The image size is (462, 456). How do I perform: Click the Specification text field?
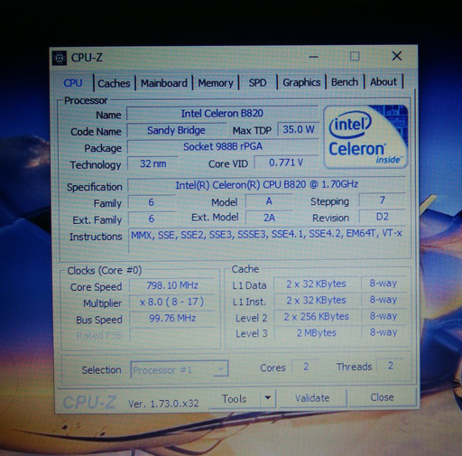point(267,184)
